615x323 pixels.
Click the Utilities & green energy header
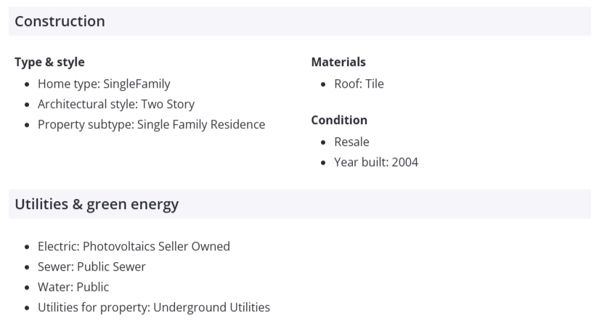[97, 205]
